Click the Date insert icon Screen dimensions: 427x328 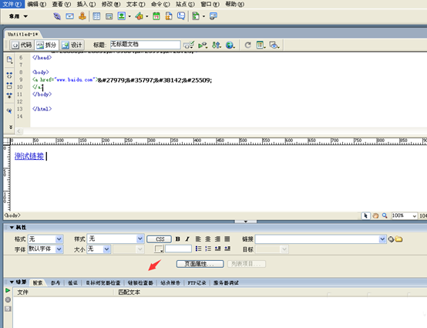(156, 16)
